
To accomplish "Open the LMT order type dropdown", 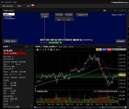I will click(x=53, y=40).
